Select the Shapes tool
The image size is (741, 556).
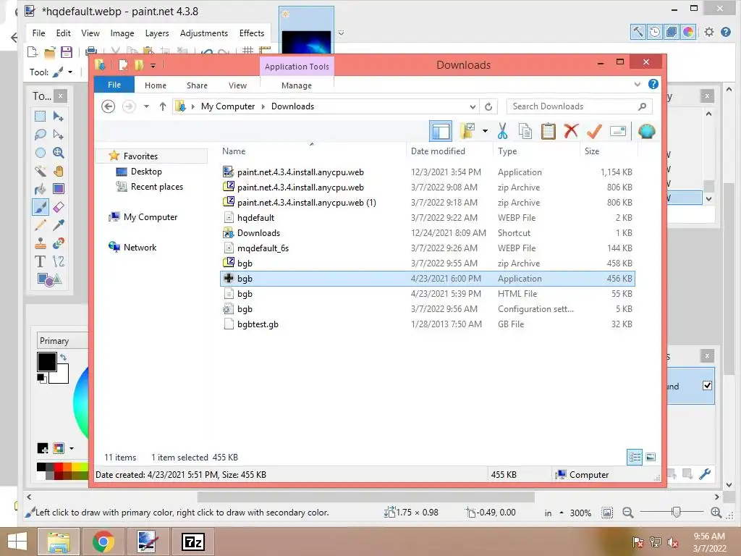(49, 279)
